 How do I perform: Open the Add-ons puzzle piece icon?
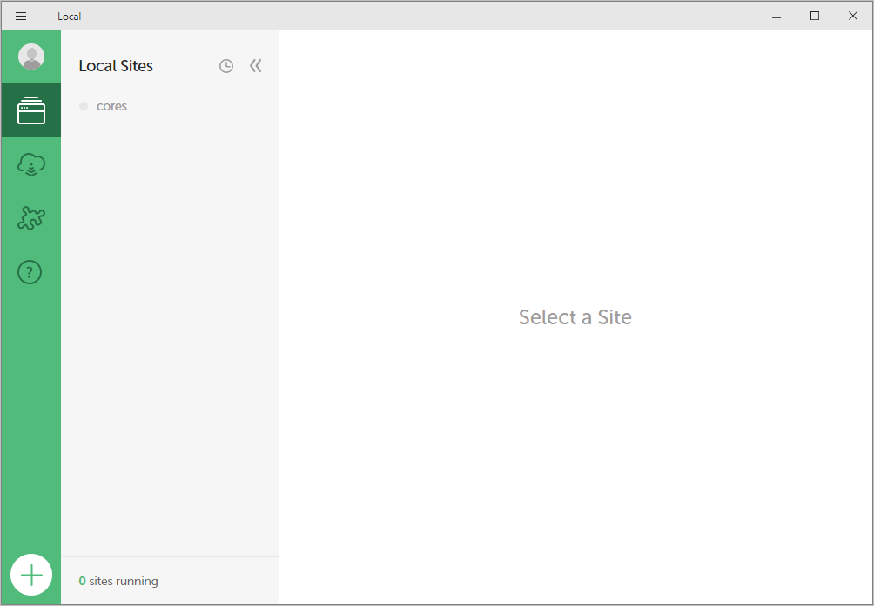click(x=31, y=218)
